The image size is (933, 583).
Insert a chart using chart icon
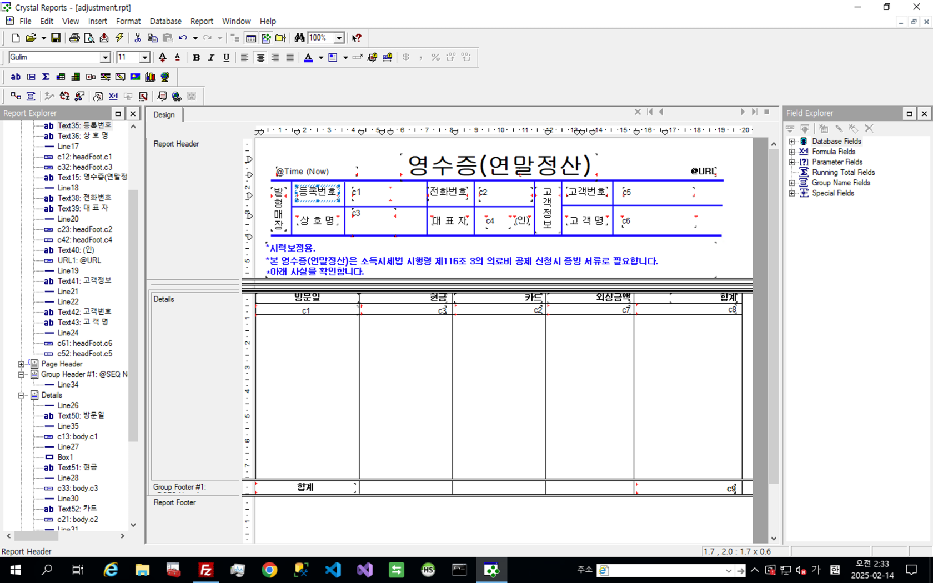coord(150,77)
